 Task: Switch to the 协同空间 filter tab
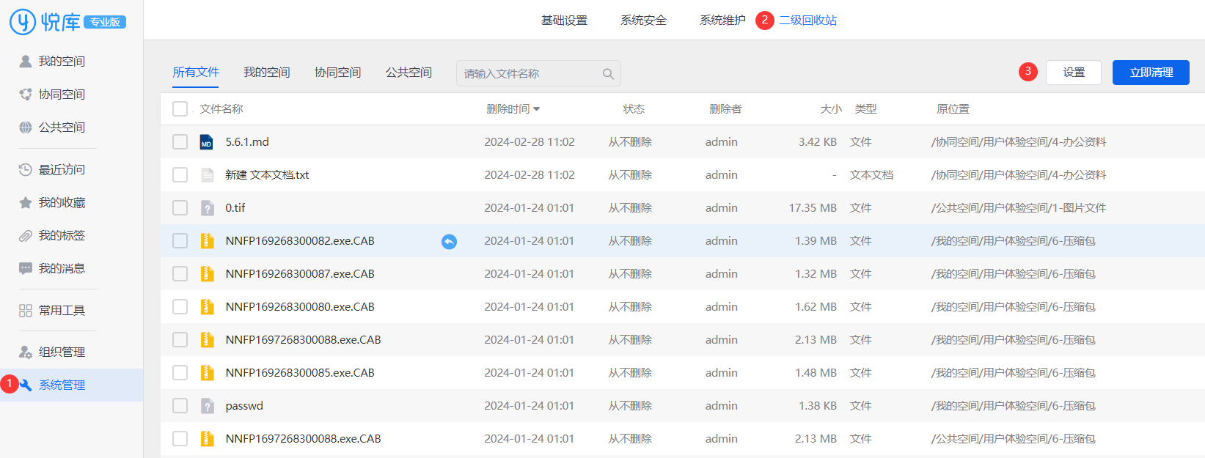coord(337,73)
